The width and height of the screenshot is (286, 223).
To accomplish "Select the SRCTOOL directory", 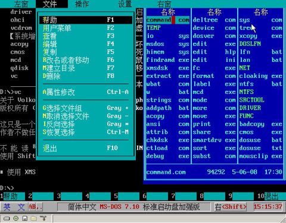I will coord(261,100).
